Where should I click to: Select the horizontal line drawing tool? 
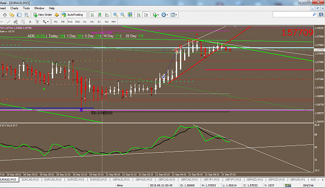pos(2,22)
